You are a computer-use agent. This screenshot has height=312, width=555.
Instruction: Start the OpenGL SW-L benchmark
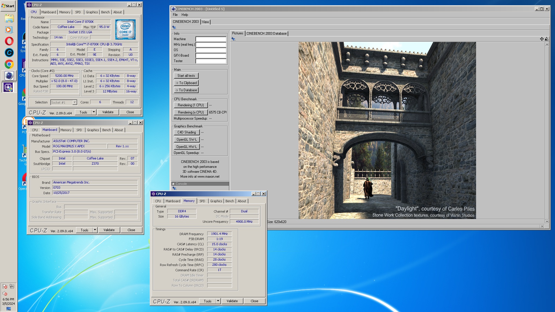[x=187, y=140]
